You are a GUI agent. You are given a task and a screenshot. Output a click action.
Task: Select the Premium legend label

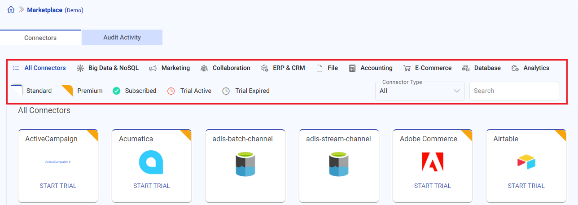coord(90,91)
